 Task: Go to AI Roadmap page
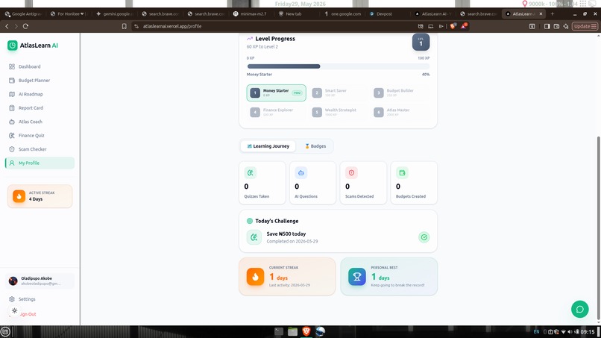40,94
